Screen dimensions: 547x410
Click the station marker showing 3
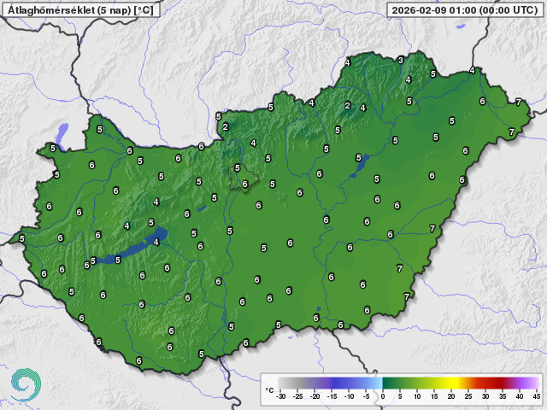(x=400, y=61)
